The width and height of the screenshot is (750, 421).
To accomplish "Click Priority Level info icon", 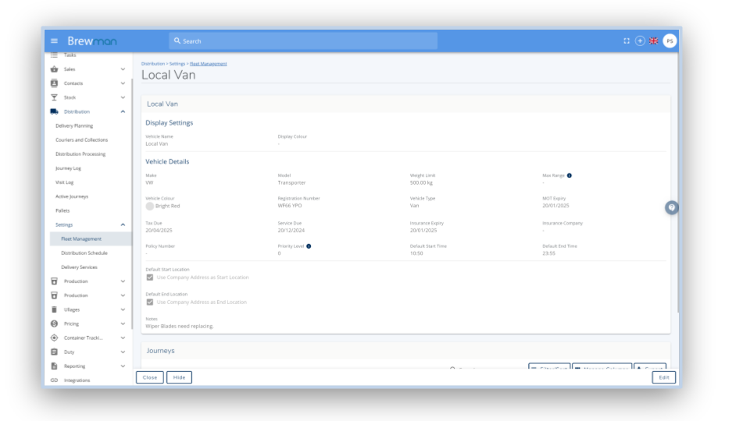I will click(x=309, y=246).
